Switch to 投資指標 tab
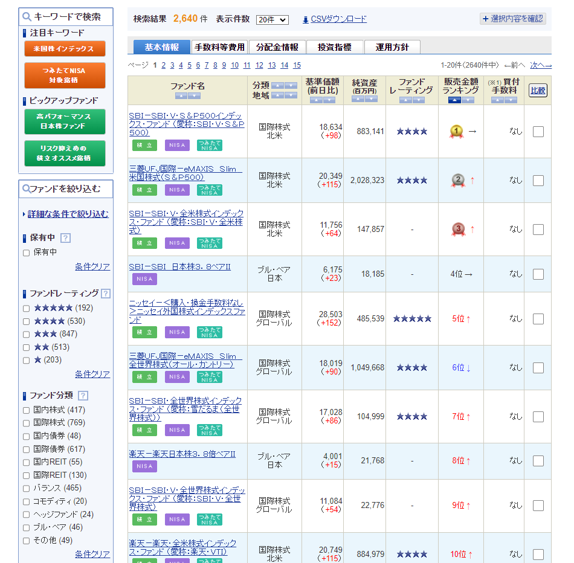 tap(335, 47)
